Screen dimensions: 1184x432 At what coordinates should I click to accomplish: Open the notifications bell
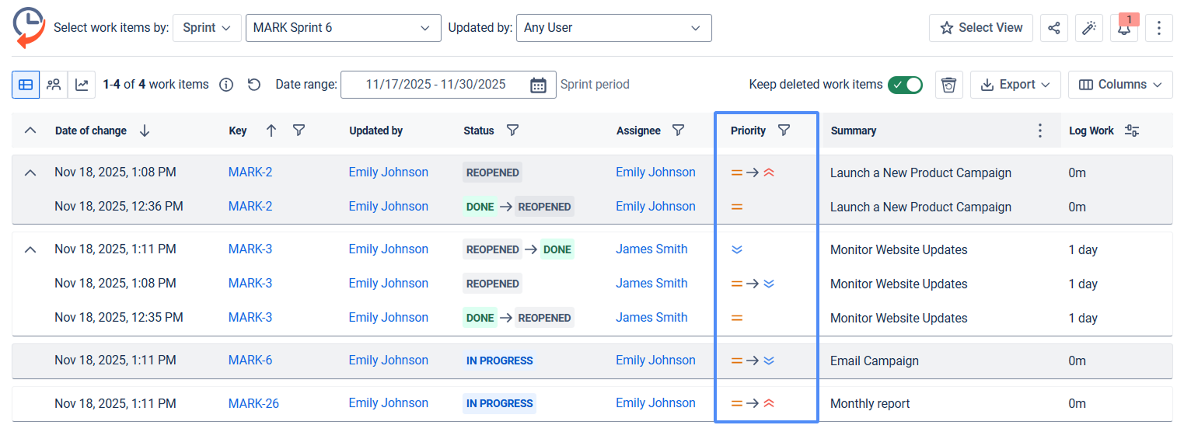(x=1124, y=28)
